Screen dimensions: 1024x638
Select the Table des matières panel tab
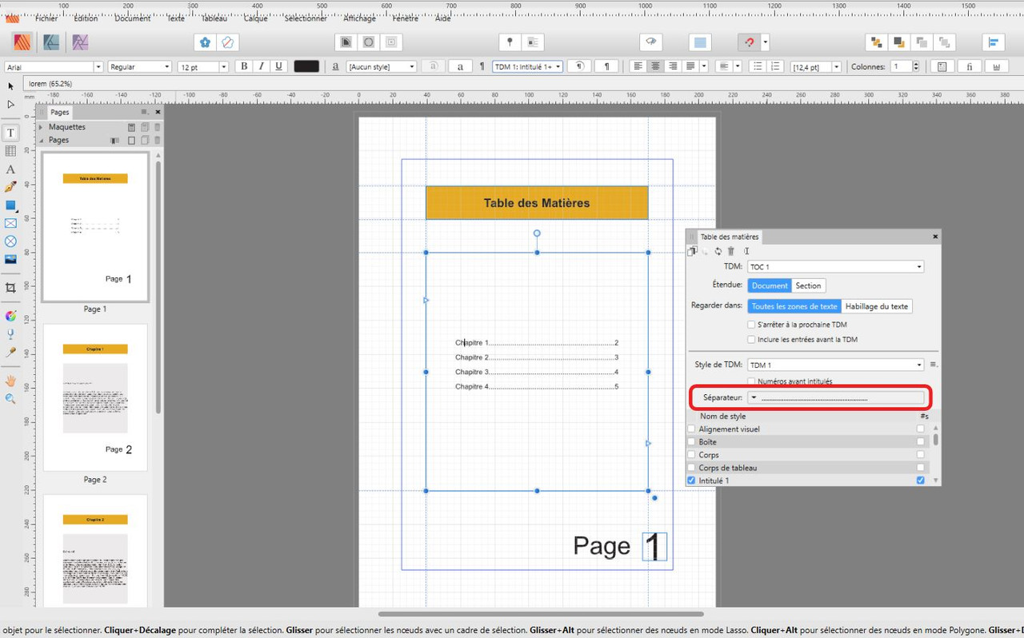[729, 237]
